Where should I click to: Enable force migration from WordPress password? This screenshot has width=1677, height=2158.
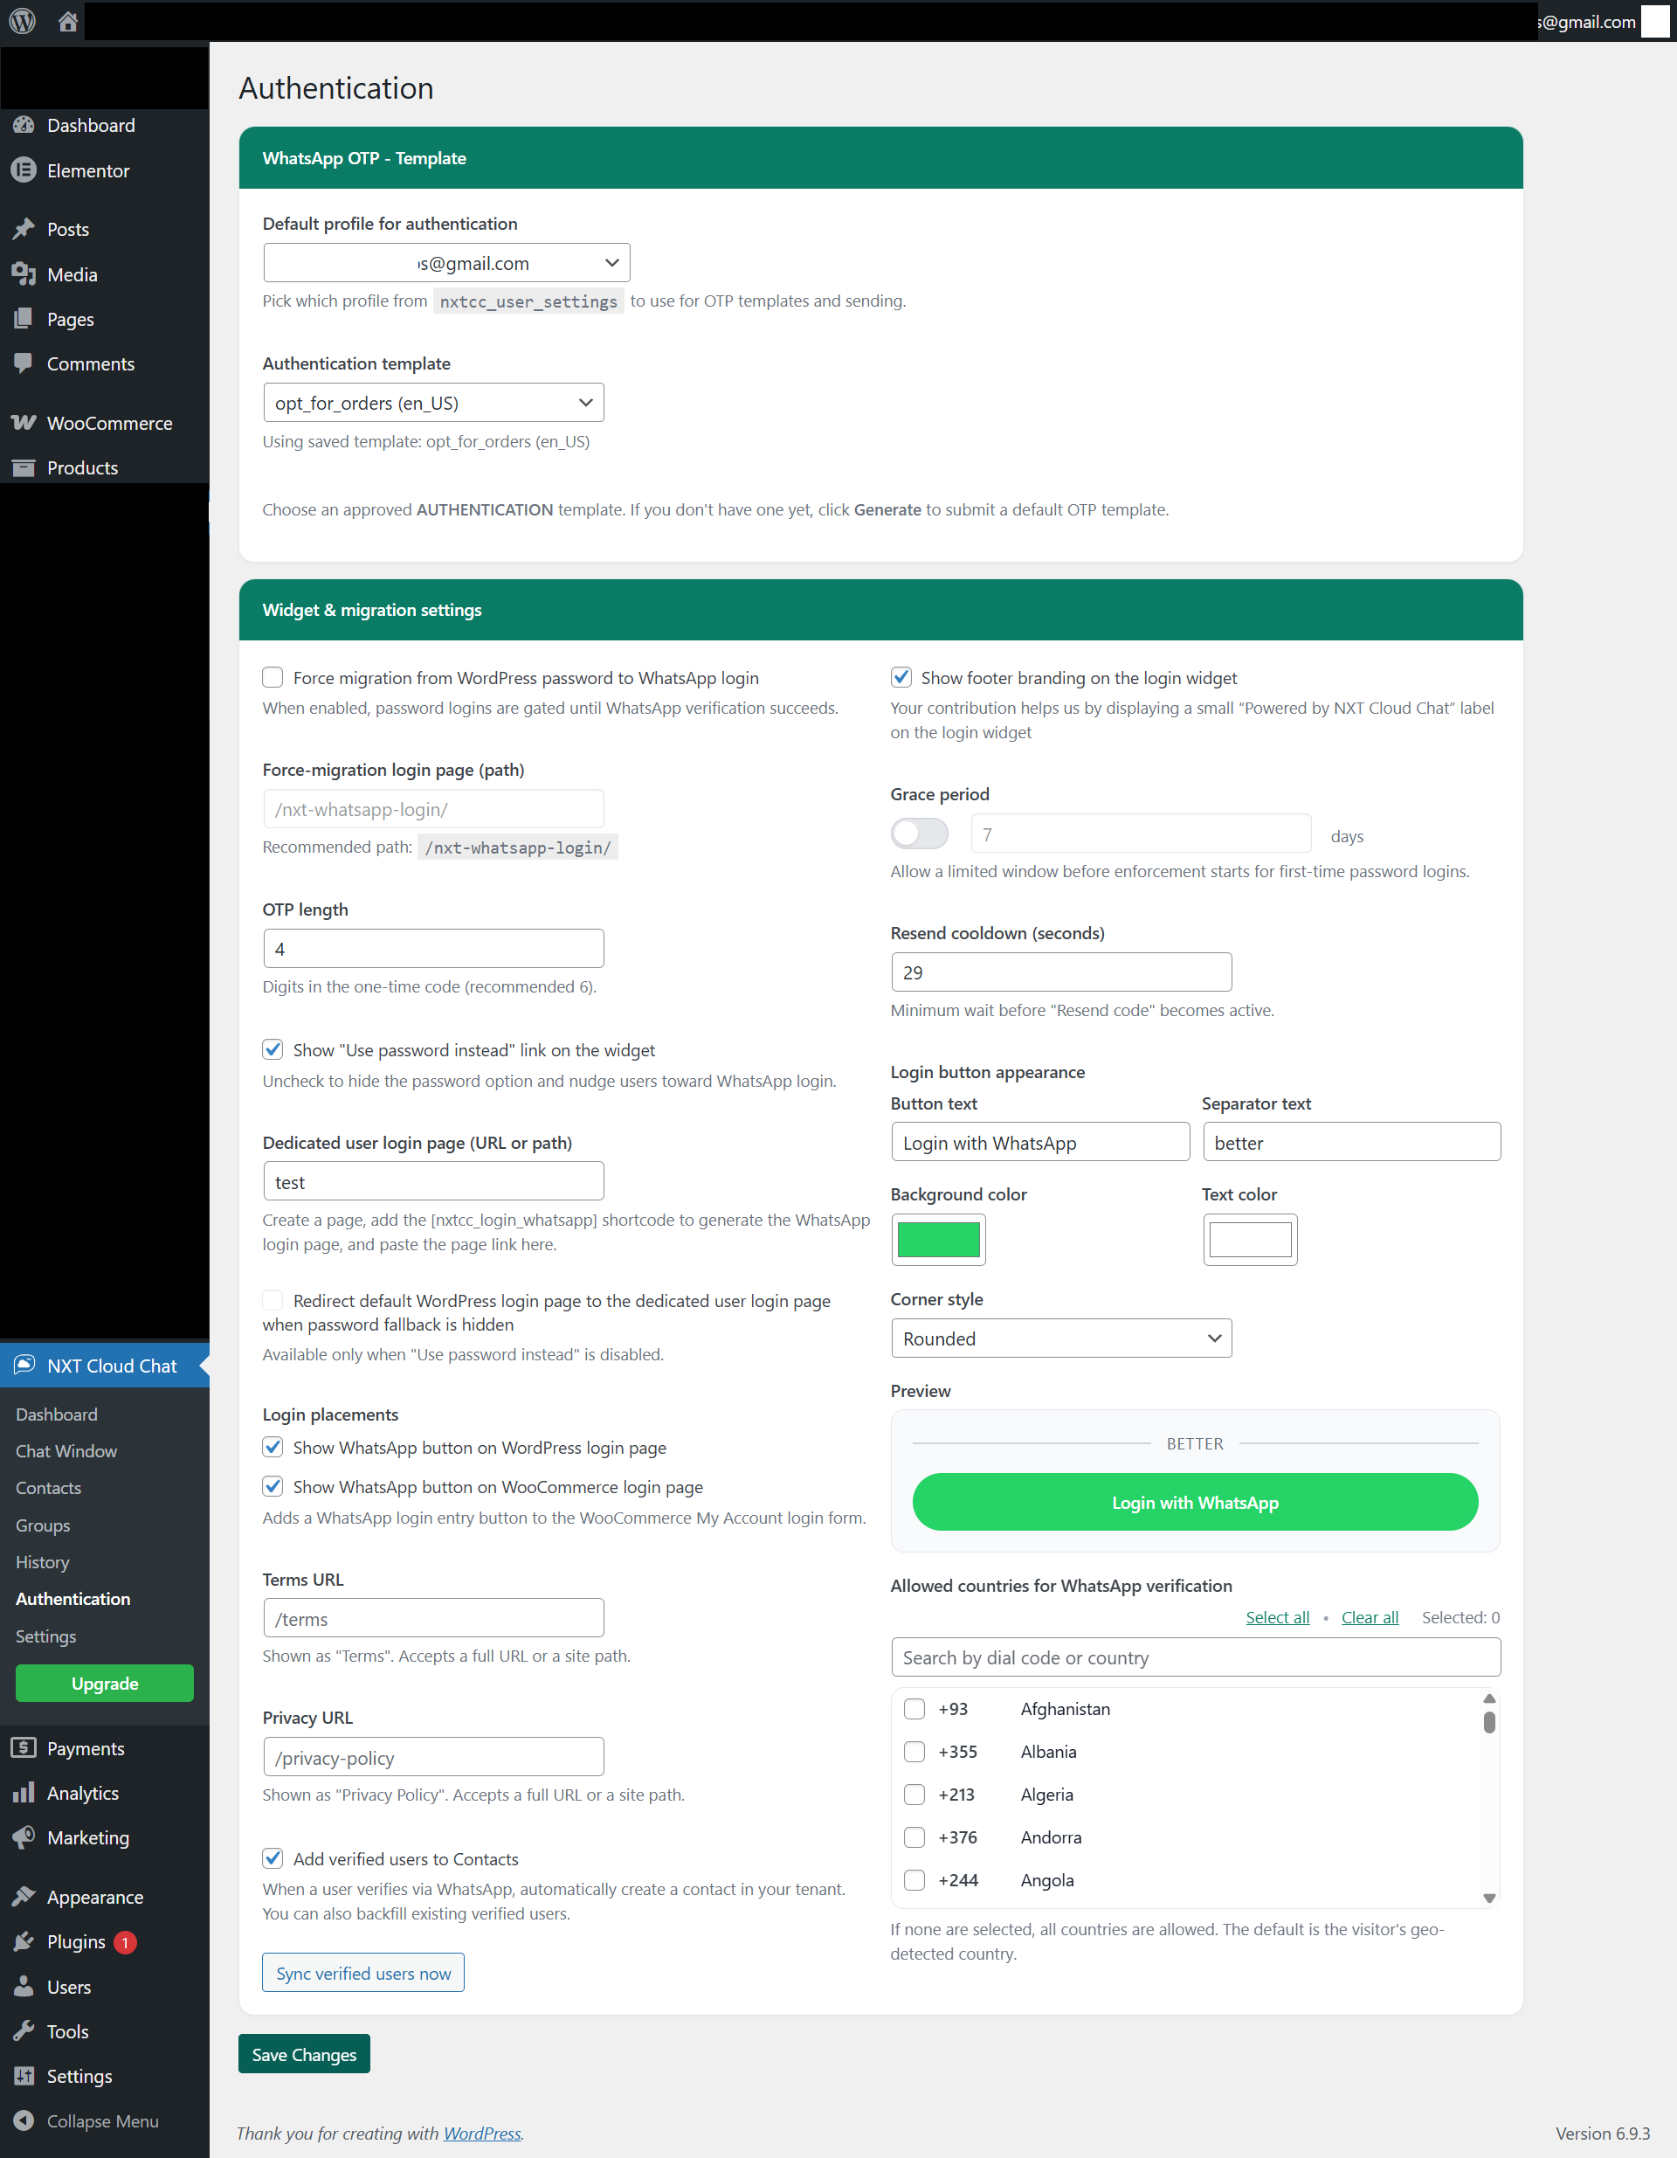pos(273,677)
